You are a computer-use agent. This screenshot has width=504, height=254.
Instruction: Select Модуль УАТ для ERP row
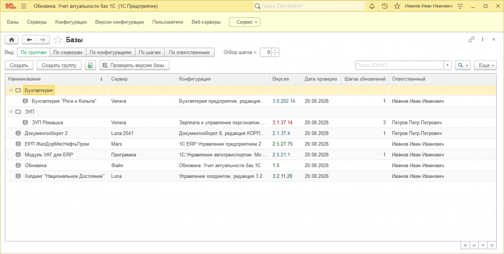(251, 155)
